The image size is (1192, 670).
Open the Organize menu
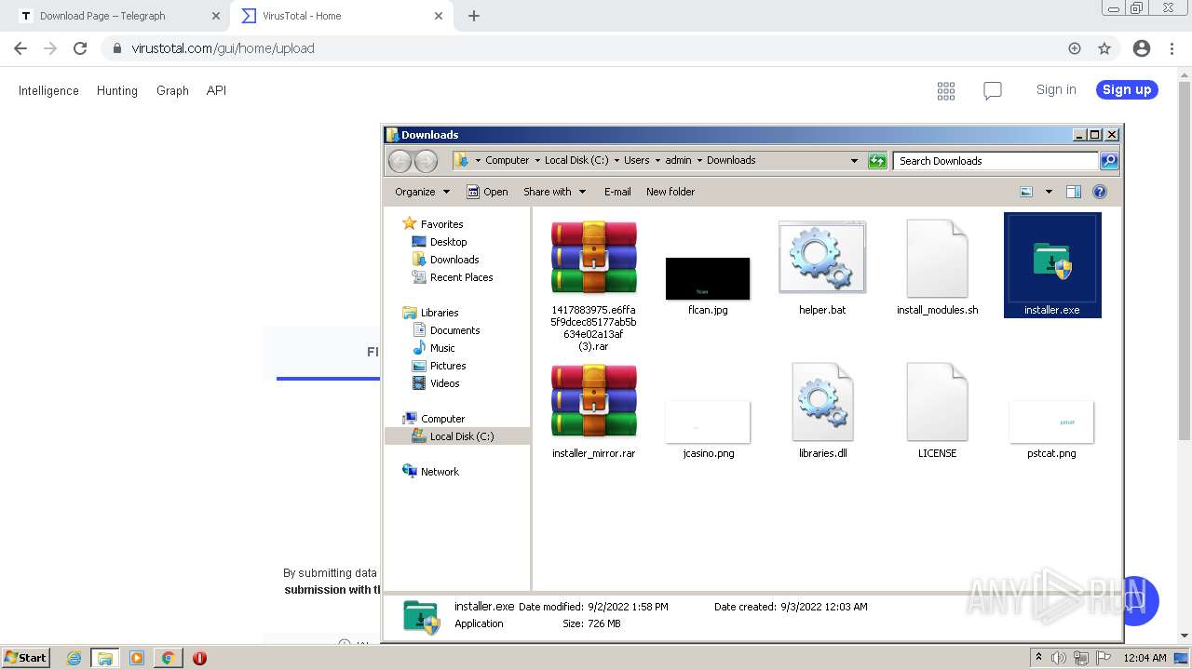coord(422,192)
